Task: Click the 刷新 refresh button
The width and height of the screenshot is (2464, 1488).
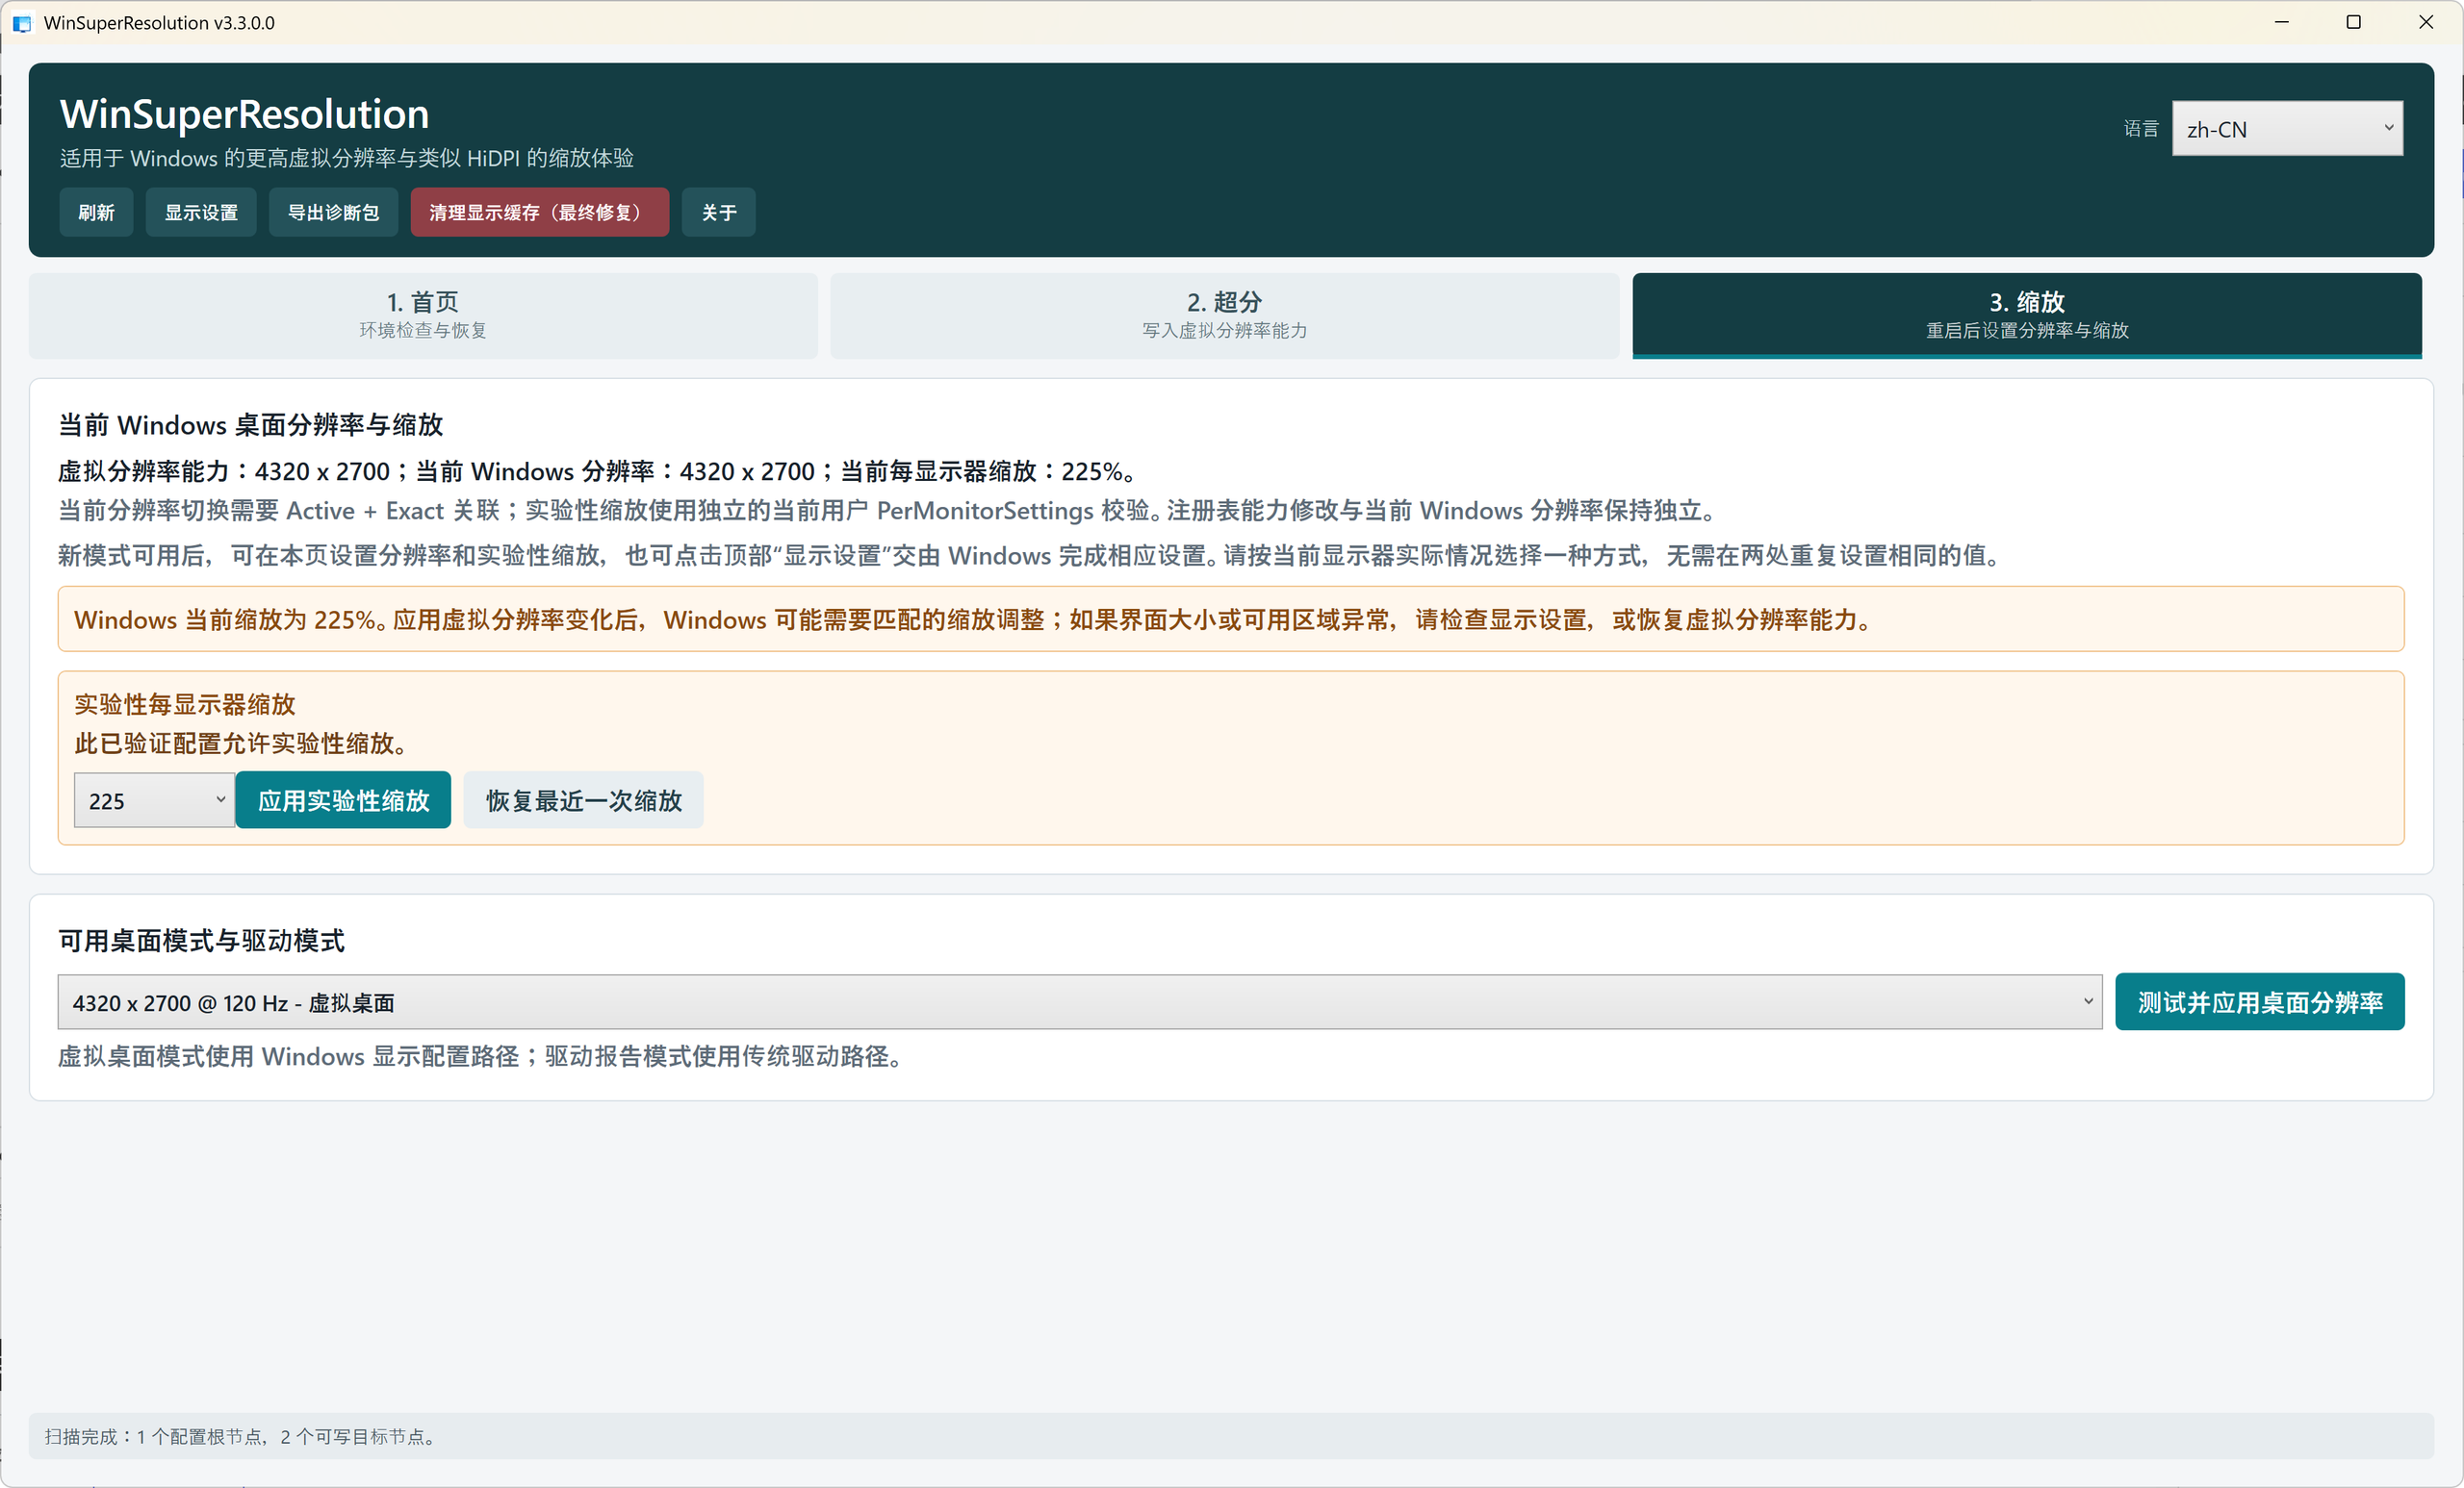Action: [x=96, y=212]
